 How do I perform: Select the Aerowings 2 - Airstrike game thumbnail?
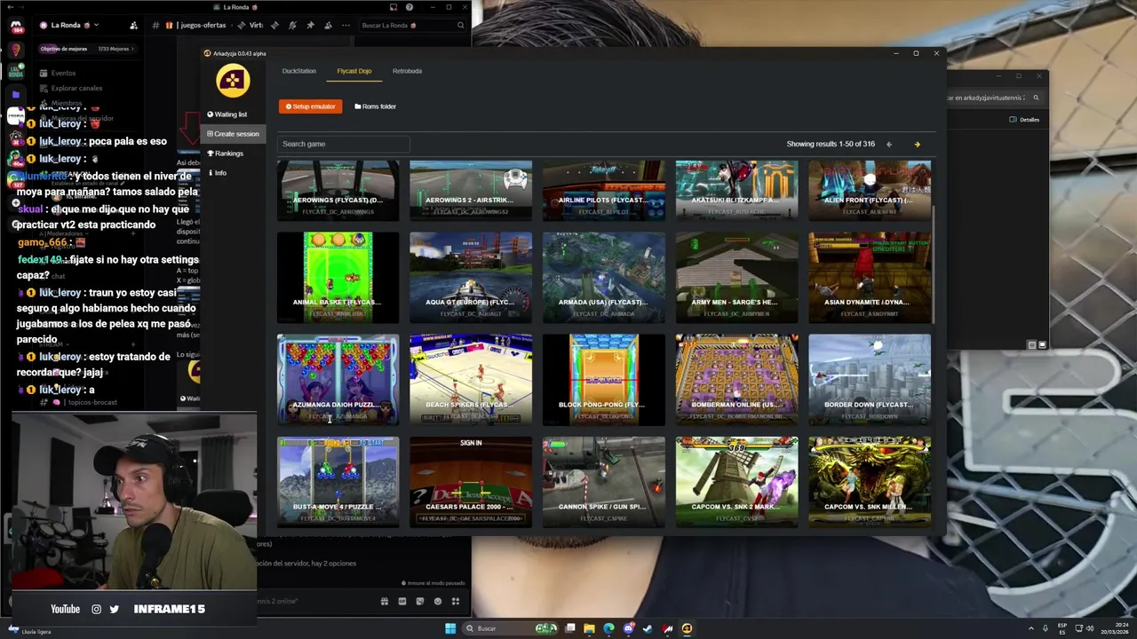(x=471, y=190)
